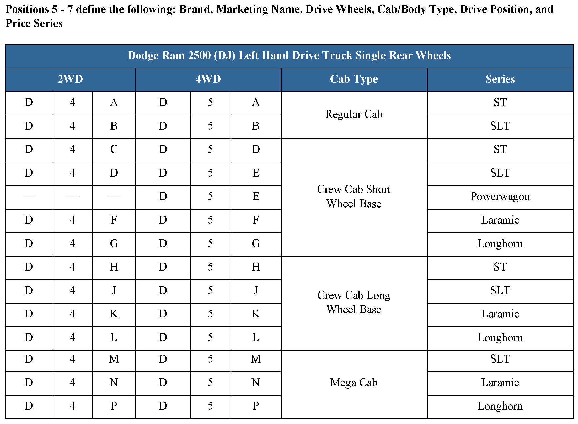The width and height of the screenshot is (578, 424).
Task: Click the Series column header
Action: (500, 79)
